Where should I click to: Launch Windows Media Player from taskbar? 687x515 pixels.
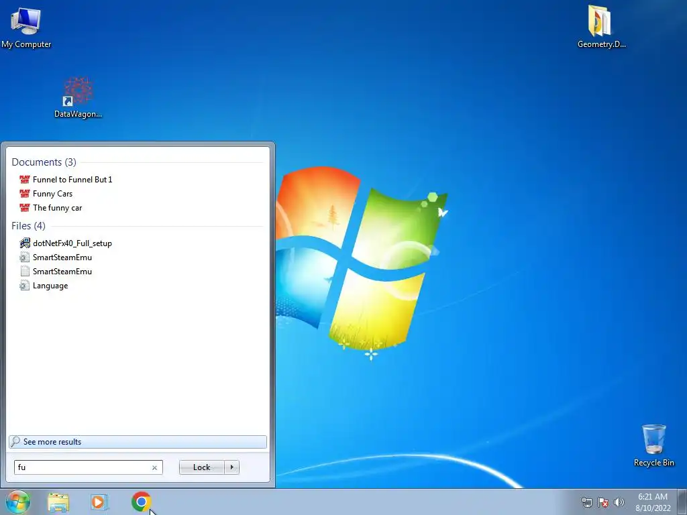tap(99, 502)
